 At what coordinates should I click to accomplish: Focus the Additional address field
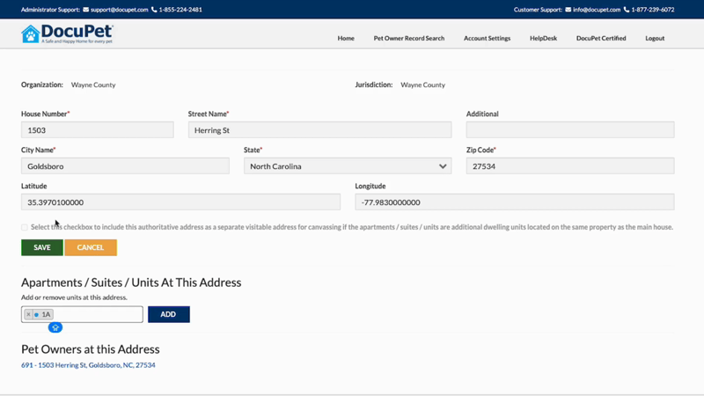point(570,130)
